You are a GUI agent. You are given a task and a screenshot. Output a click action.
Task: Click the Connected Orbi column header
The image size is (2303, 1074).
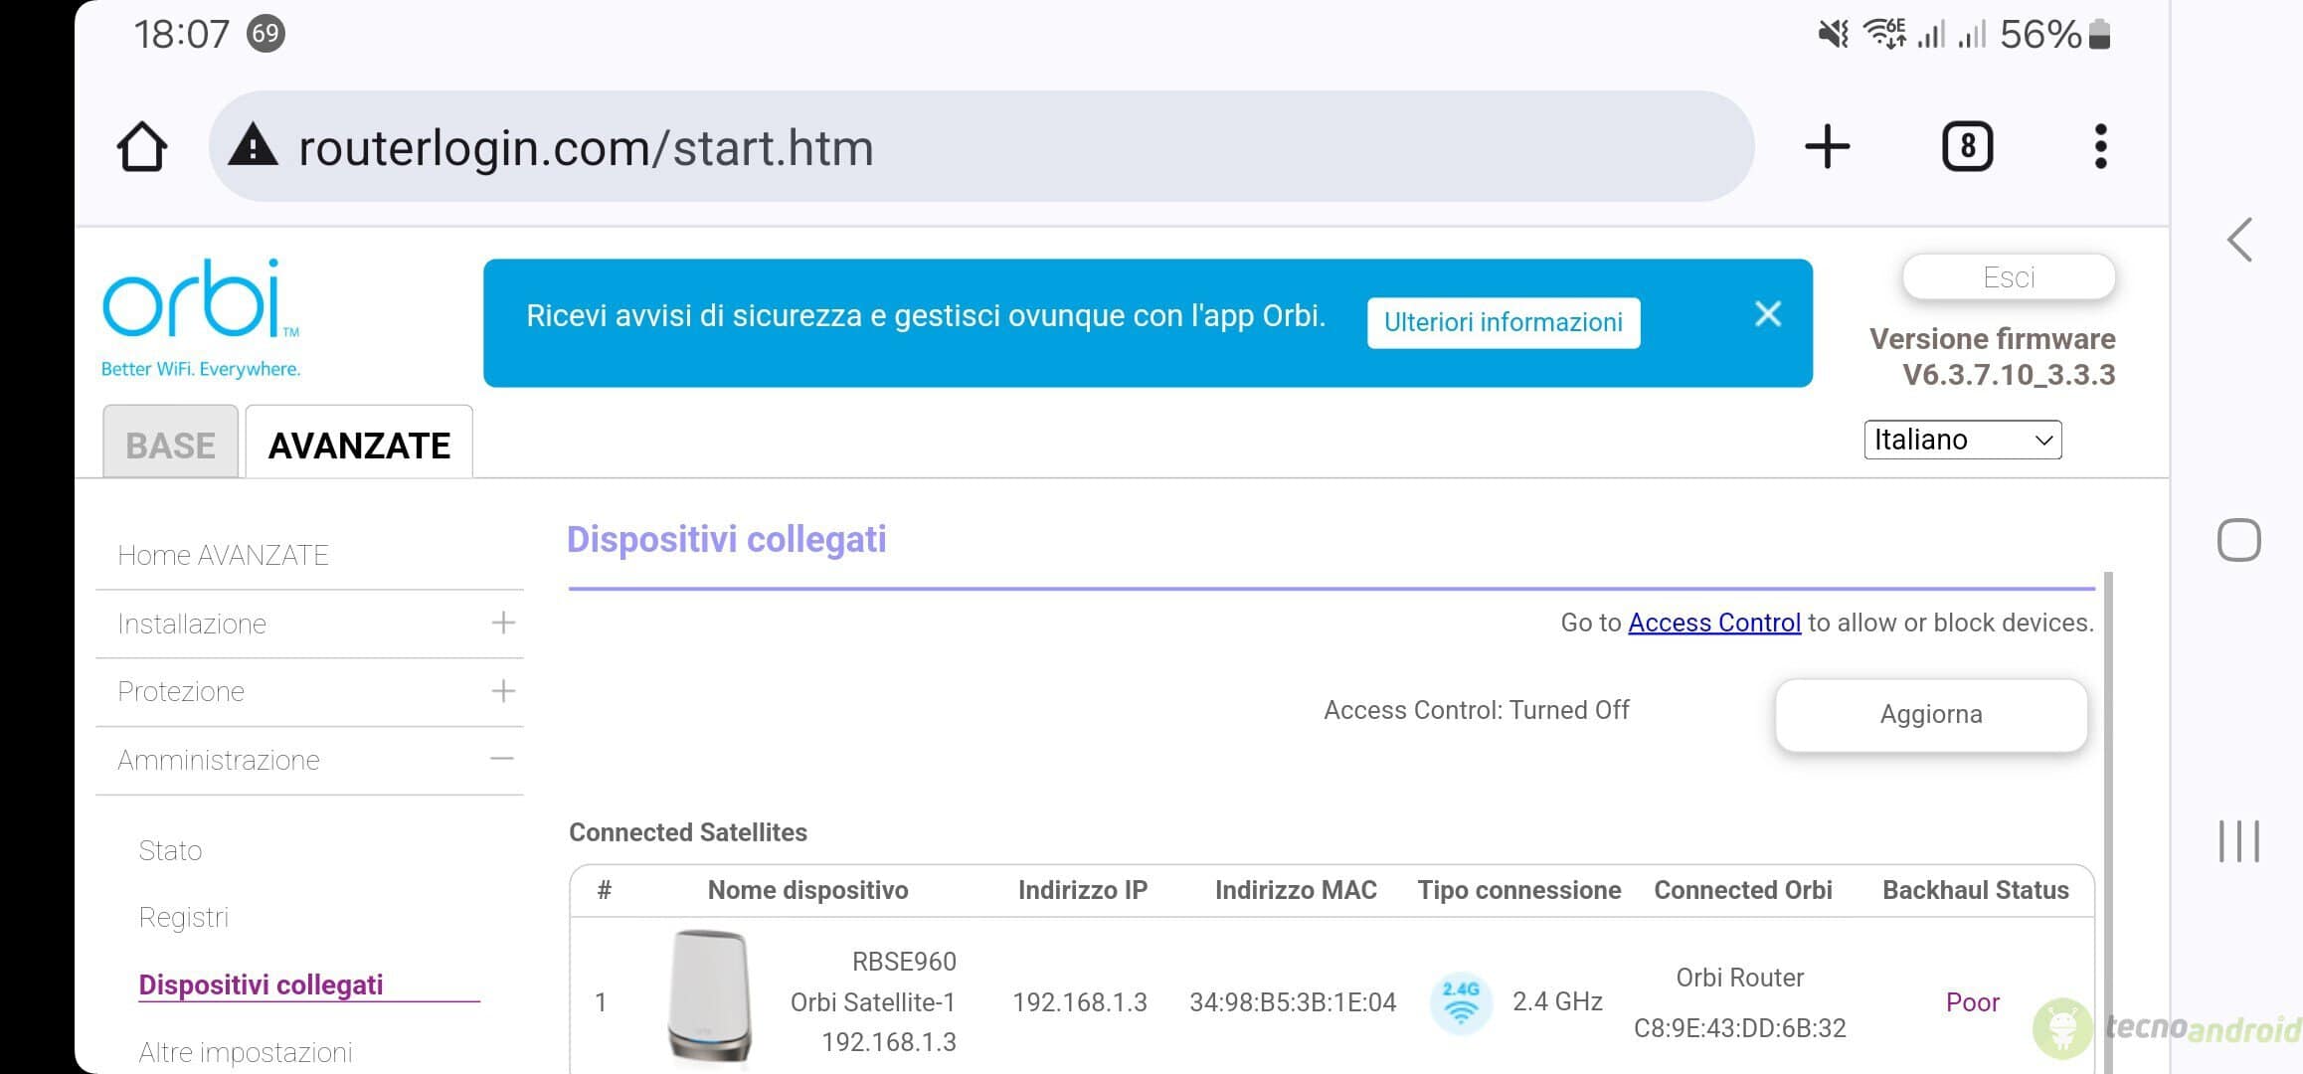click(1742, 890)
